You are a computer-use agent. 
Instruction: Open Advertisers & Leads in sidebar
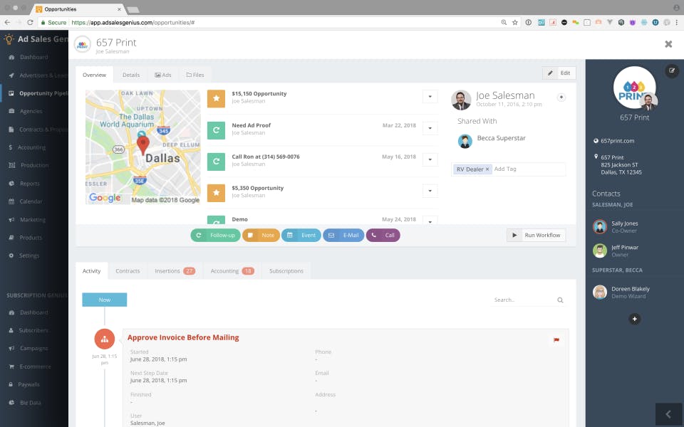pos(38,75)
